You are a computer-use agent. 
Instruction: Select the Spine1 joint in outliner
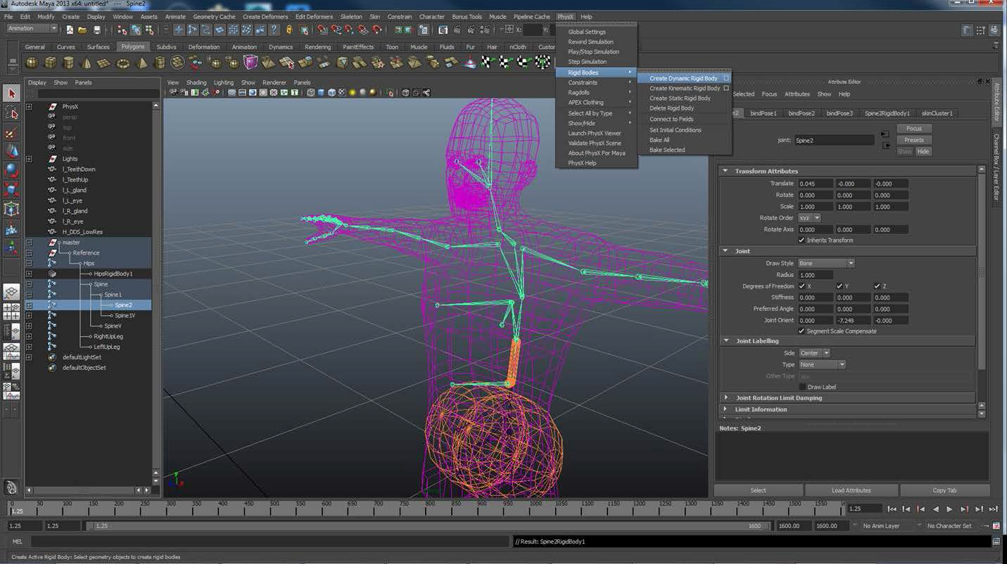[x=113, y=295]
